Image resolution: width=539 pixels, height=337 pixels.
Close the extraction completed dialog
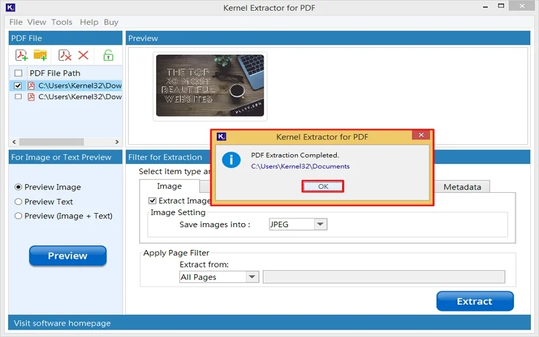420,135
